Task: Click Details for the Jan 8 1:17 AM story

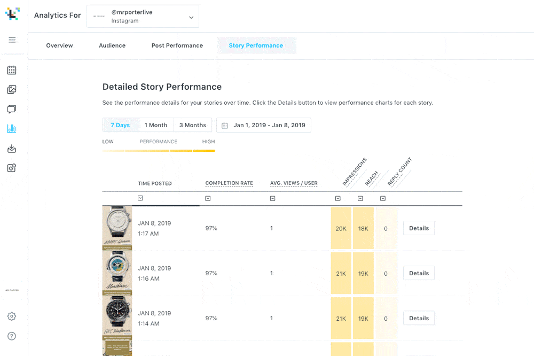Action: click(418, 228)
